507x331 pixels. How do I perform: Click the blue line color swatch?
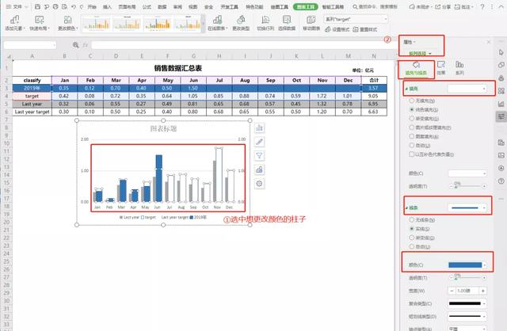tap(465, 265)
